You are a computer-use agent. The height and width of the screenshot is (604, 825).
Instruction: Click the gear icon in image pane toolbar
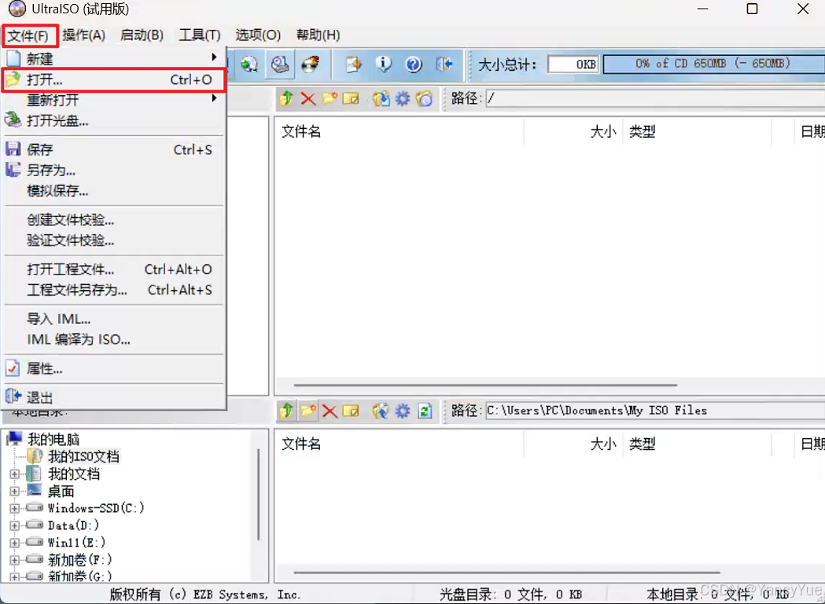coord(403,98)
